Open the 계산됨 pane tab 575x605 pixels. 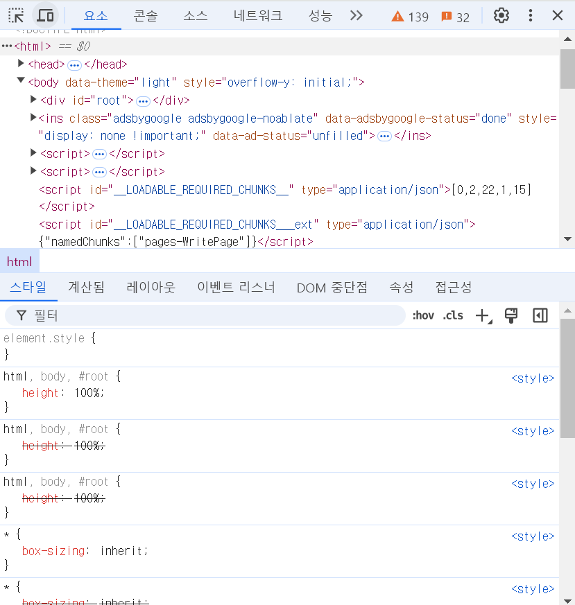86,287
